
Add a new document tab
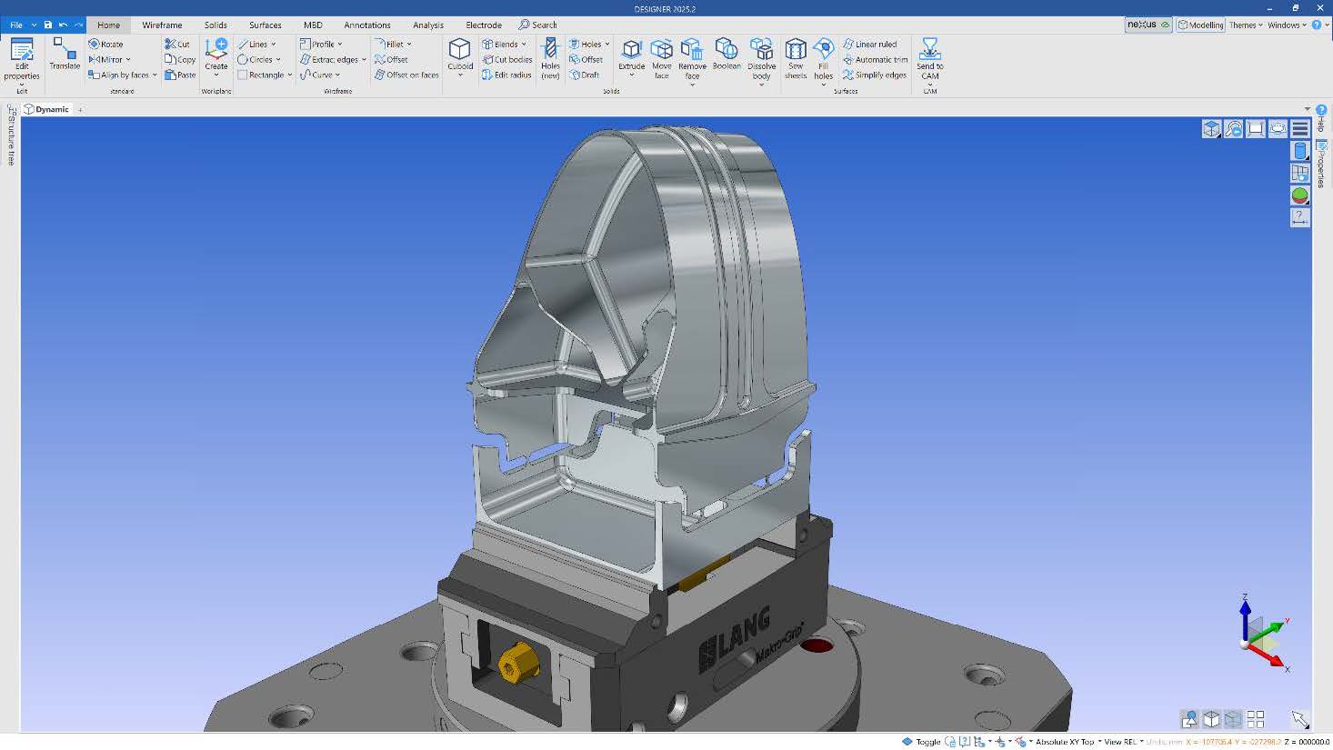[x=80, y=109]
